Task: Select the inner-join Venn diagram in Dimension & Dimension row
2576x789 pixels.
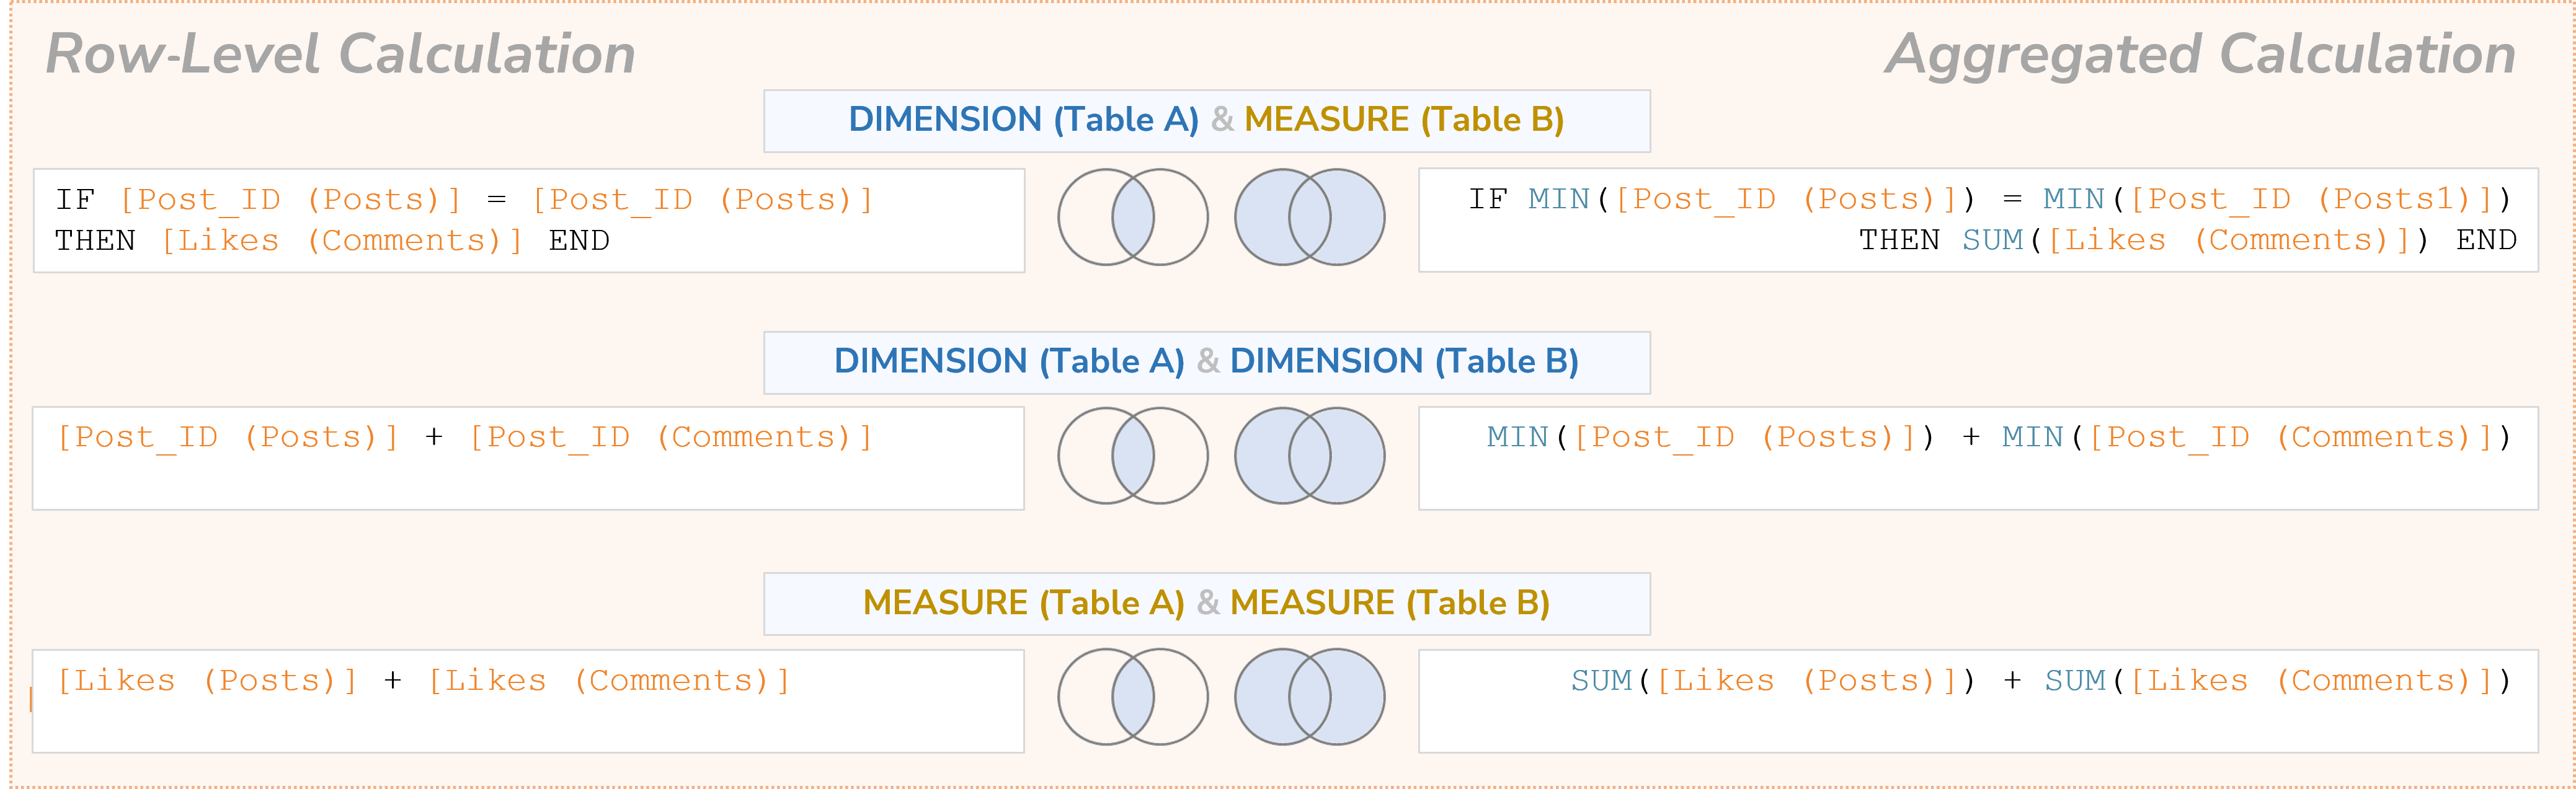Action: click(x=1133, y=456)
